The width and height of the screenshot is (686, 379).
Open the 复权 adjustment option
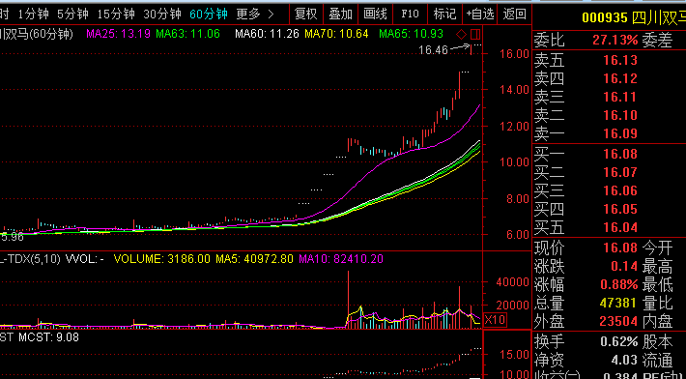306,15
